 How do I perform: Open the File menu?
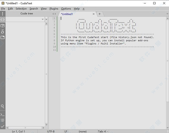[3, 9]
